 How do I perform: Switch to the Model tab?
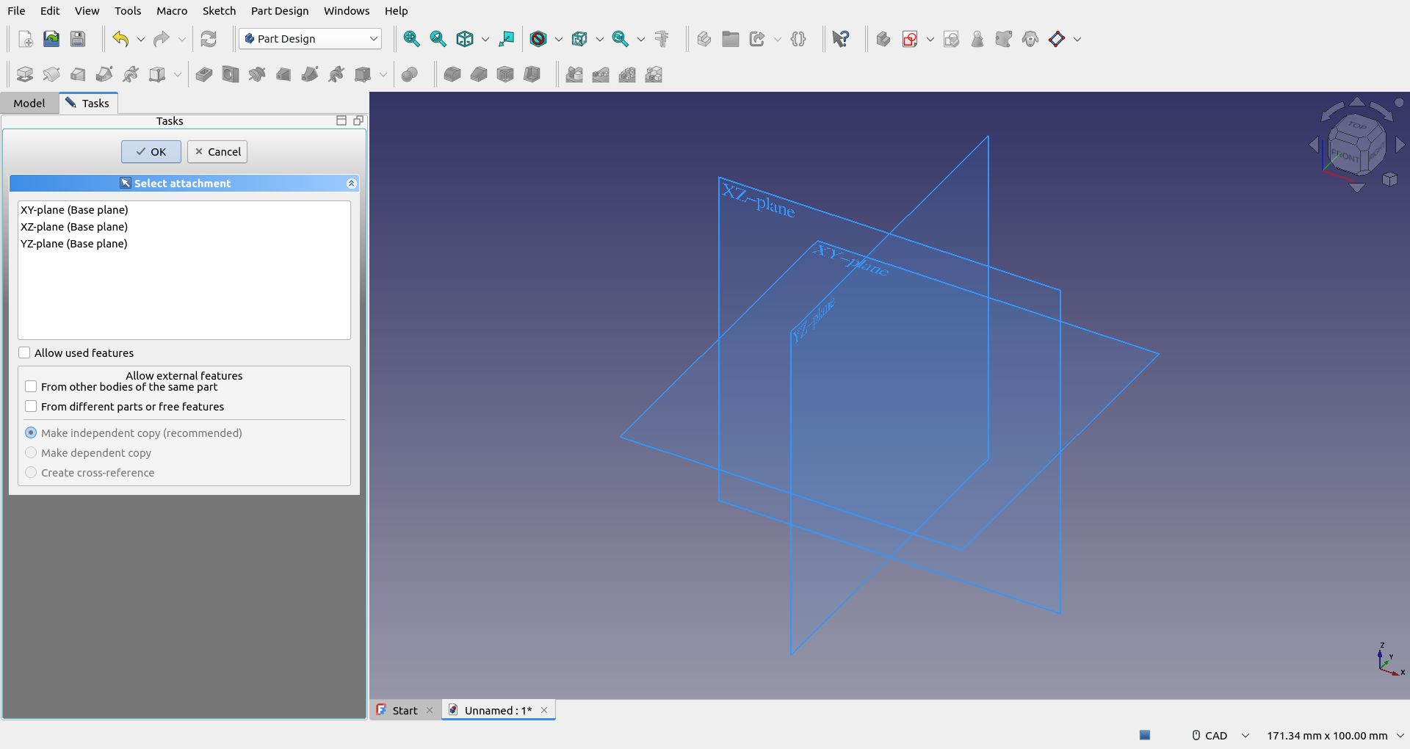click(29, 103)
